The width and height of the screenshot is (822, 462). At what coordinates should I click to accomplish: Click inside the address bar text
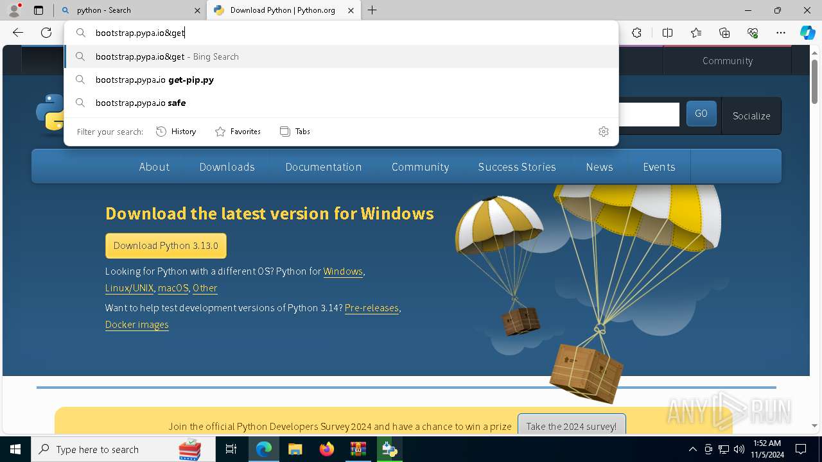pos(140,33)
